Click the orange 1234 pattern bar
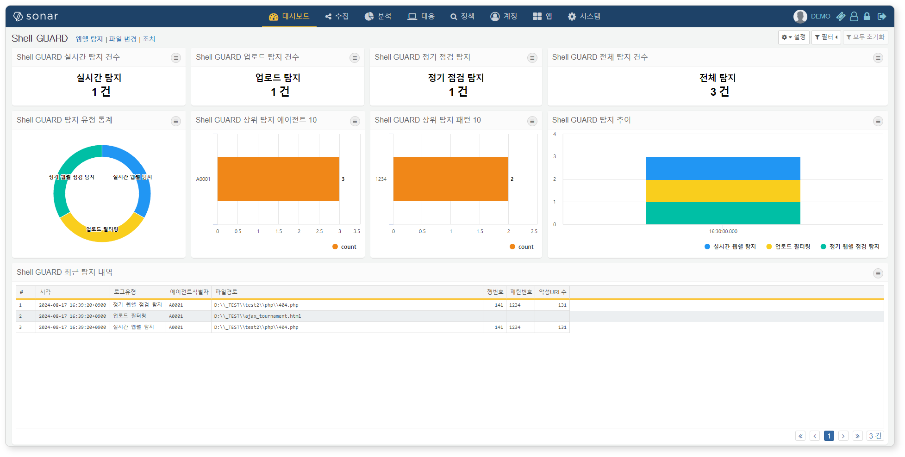905x457 pixels. (x=450, y=179)
